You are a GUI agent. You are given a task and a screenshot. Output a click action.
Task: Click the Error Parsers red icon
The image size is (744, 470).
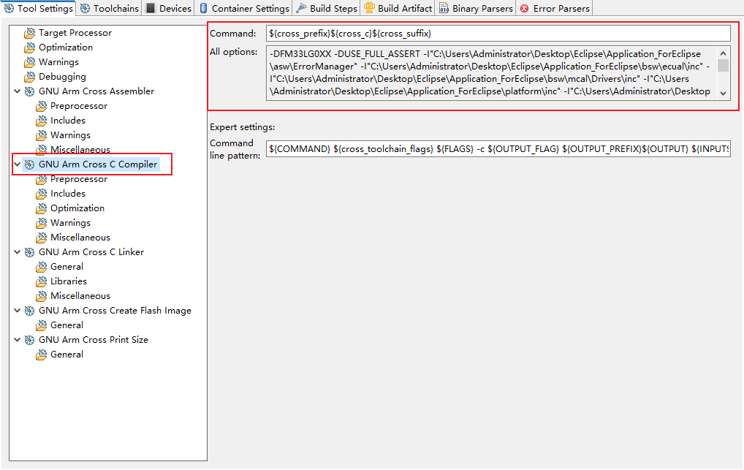pos(524,9)
